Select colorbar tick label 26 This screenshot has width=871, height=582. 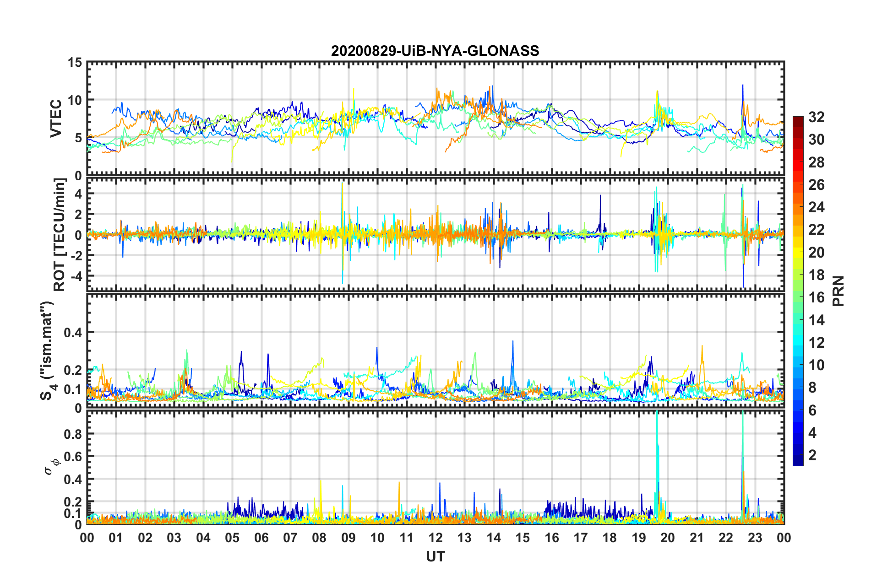(x=816, y=185)
